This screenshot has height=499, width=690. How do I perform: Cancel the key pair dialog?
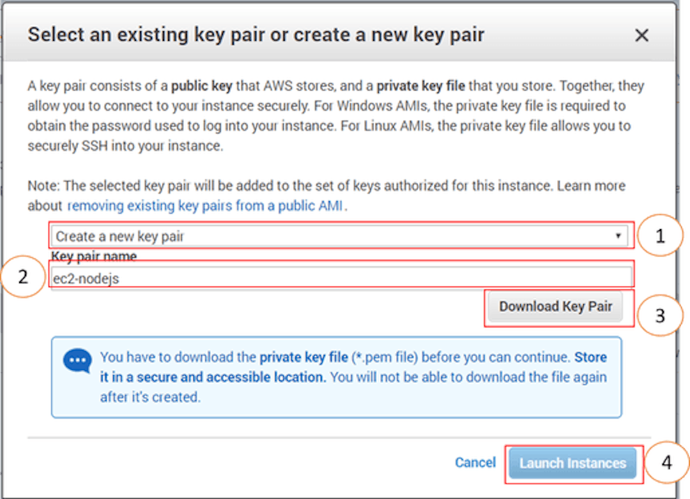pyautogui.click(x=475, y=463)
